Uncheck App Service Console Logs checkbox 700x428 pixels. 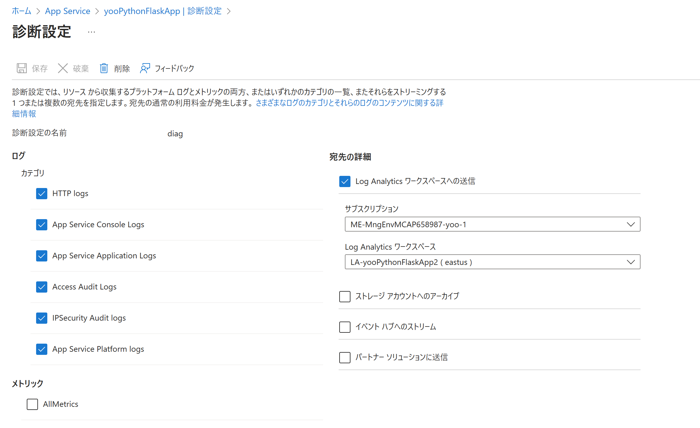pyautogui.click(x=42, y=224)
